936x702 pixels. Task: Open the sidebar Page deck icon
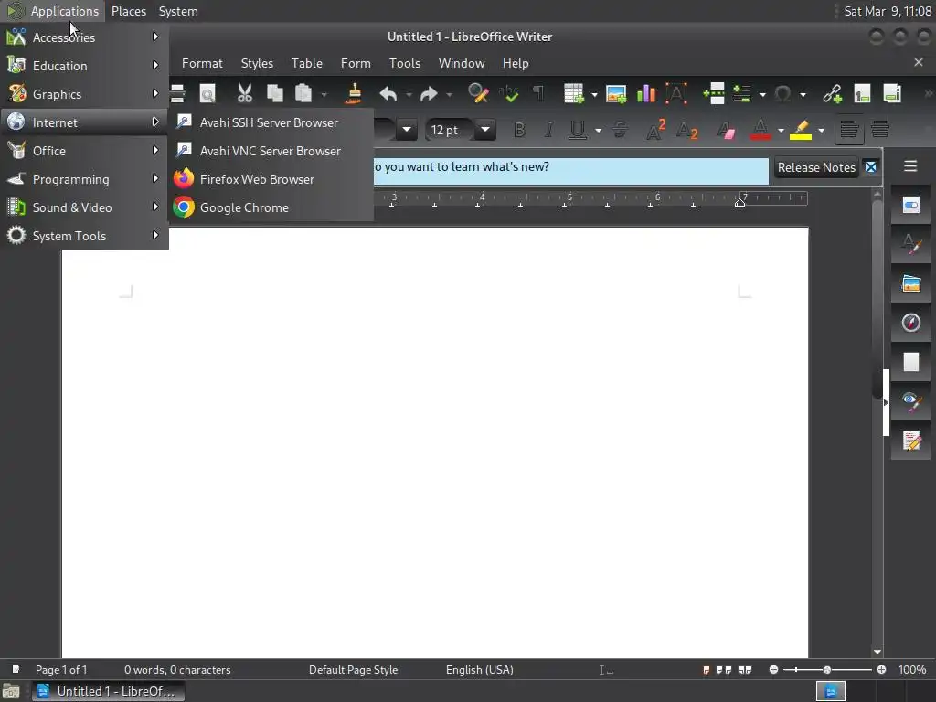point(910,362)
